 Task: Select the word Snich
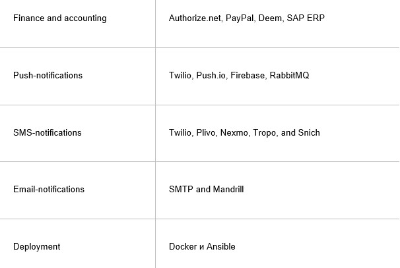tap(308, 132)
